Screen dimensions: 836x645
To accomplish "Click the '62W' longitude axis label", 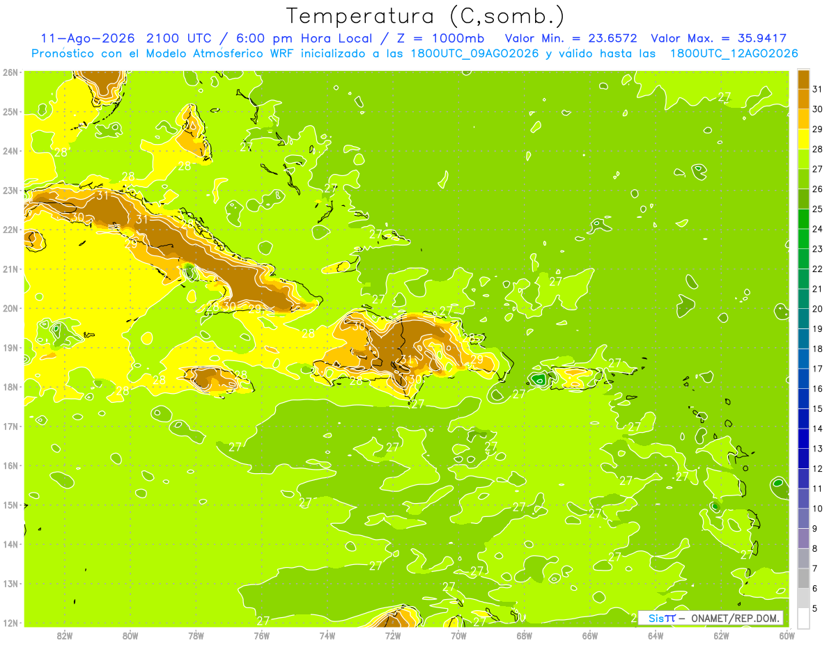I will coord(721,635).
